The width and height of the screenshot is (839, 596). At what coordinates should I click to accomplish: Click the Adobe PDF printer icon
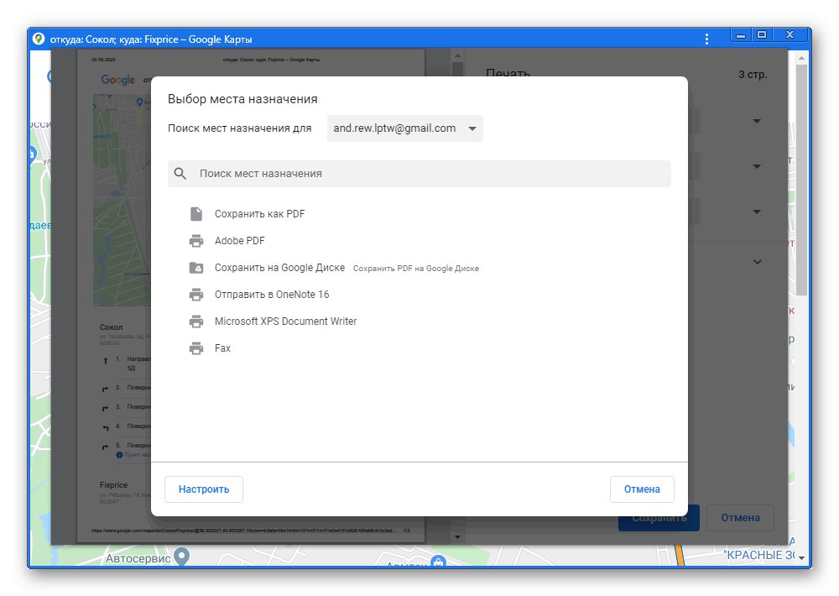pyautogui.click(x=196, y=241)
